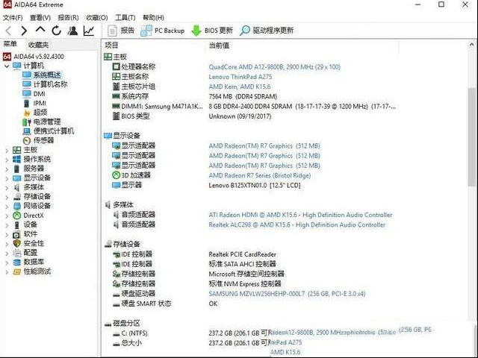478x358 pixels.
Task: Click the 网络设备 tree icon
Action: [x=17, y=206]
